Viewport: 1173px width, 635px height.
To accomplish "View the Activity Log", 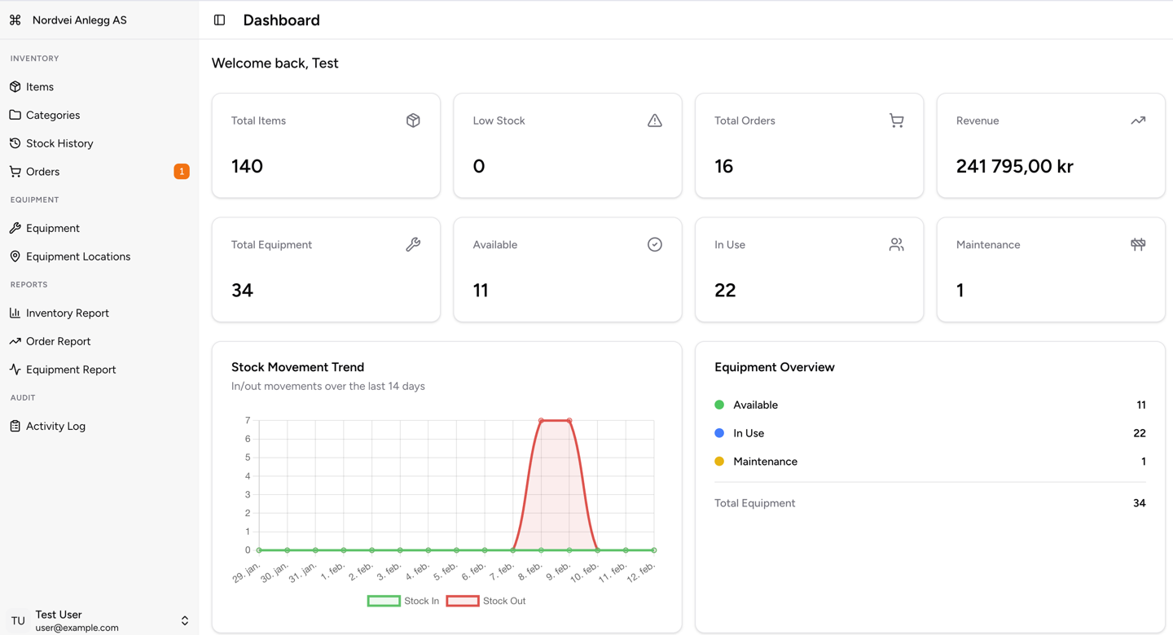I will [55, 425].
